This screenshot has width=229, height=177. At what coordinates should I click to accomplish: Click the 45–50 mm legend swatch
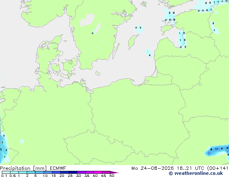106,172
